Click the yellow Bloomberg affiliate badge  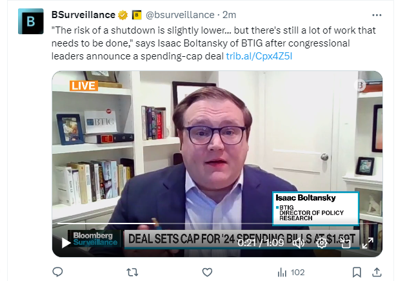click(137, 15)
